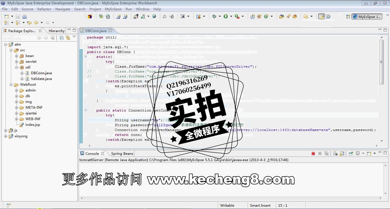Screen dimensions: 390x209
Task: Click the globe web browser icon
Action: [154, 17]
